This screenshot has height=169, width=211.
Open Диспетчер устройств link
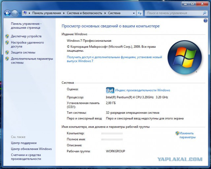tap(26, 36)
